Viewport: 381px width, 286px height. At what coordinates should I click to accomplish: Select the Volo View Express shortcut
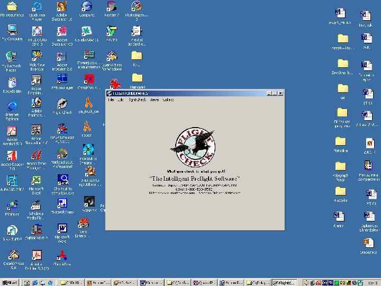pyautogui.click(x=37, y=61)
